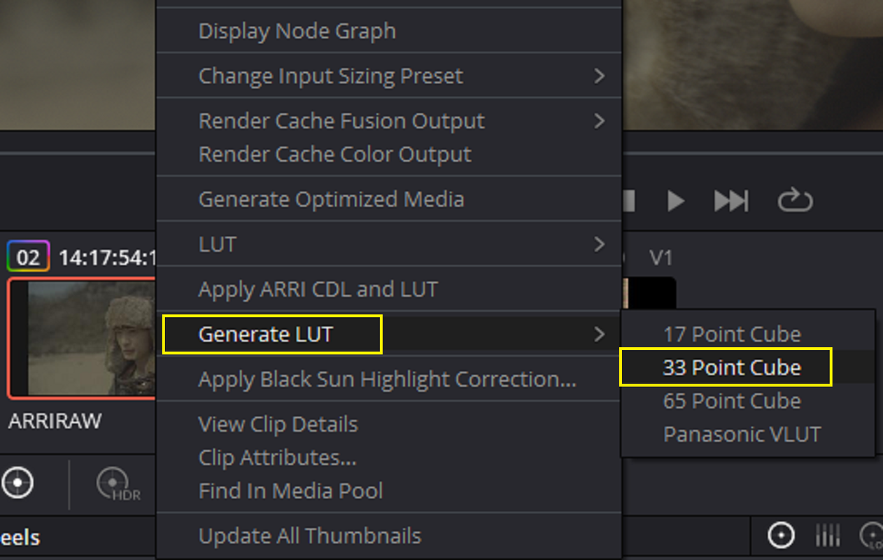Select 17 Point Cube LUT option

pos(747,334)
